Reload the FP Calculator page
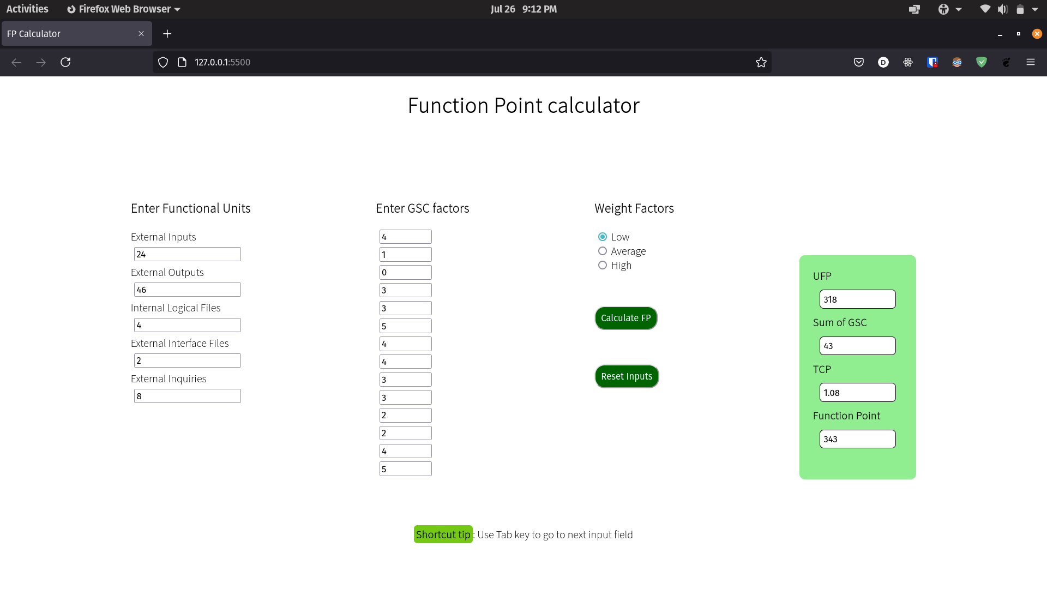This screenshot has width=1047, height=589. [65, 62]
